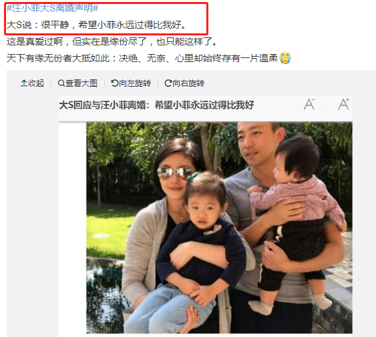Collapse the image using the 收起 label
Screen dimensions: 376x337
pos(36,83)
